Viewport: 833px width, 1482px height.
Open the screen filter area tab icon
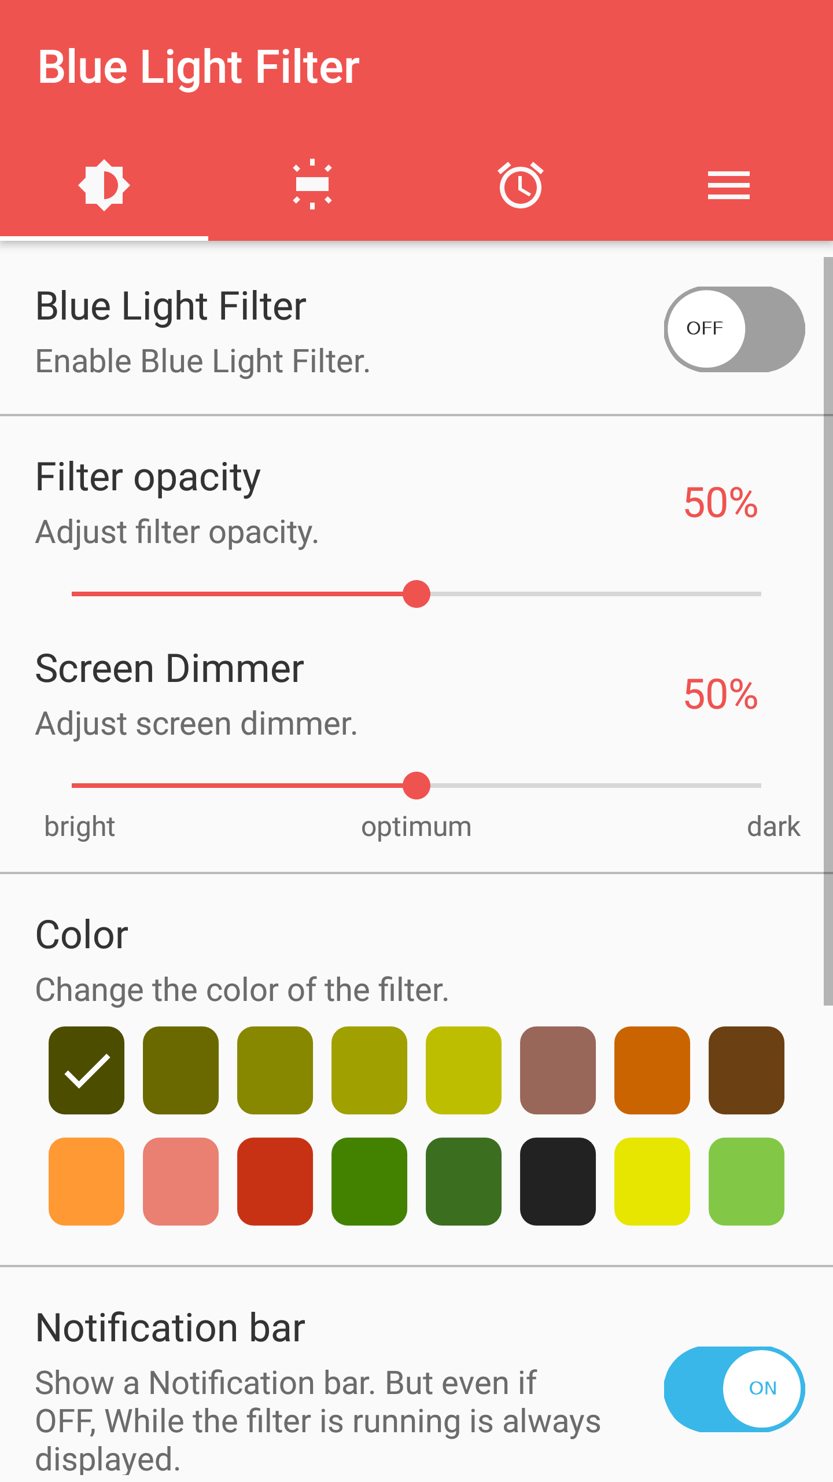point(312,185)
